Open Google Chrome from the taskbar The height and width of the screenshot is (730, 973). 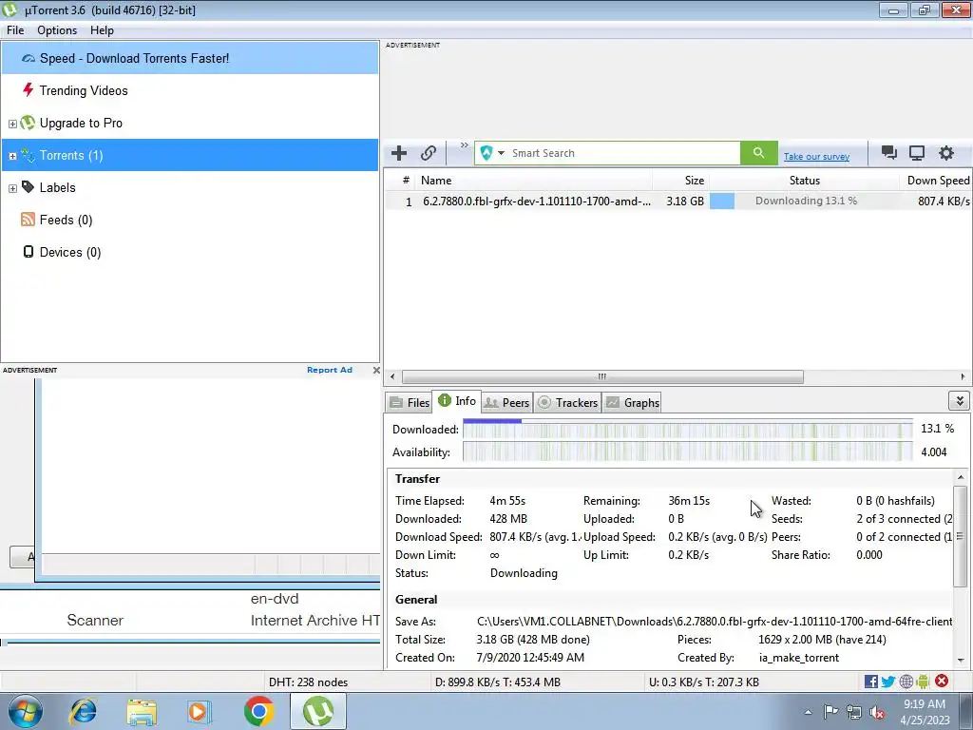[x=258, y=711]
